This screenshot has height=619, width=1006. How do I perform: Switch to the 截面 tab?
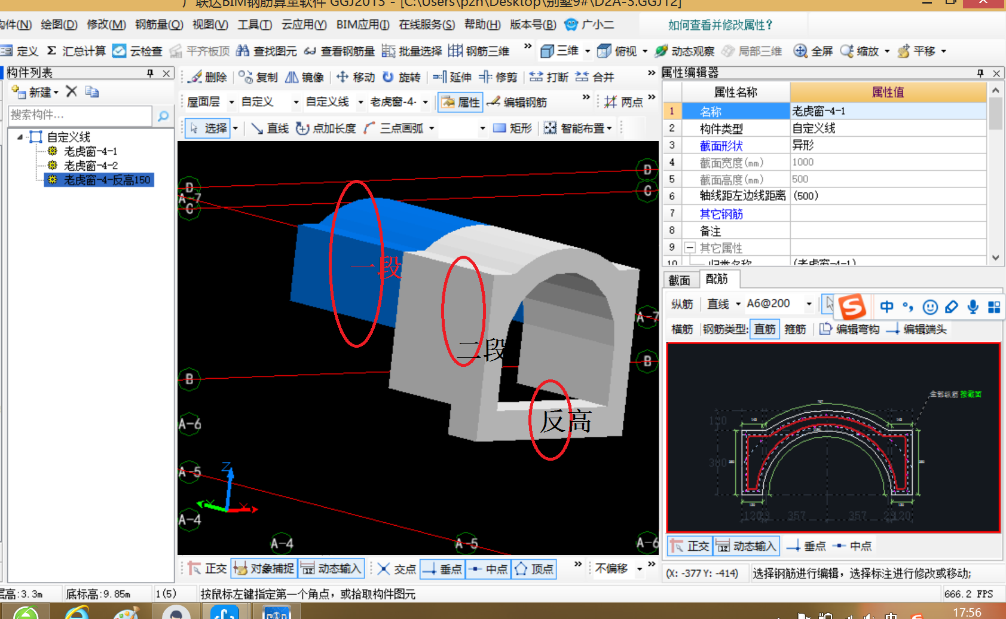click(x=679, y=280)
